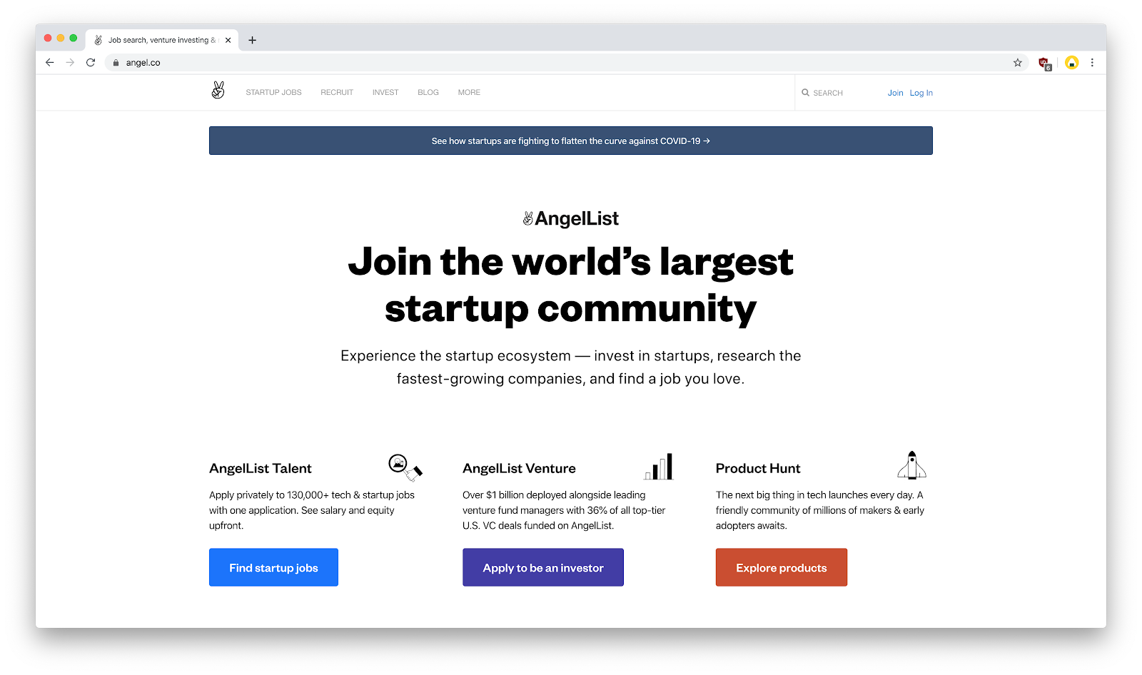Screen dimensions: 1142x675
Task: Reload the angel.co page
Action: [x=91, y=63]
